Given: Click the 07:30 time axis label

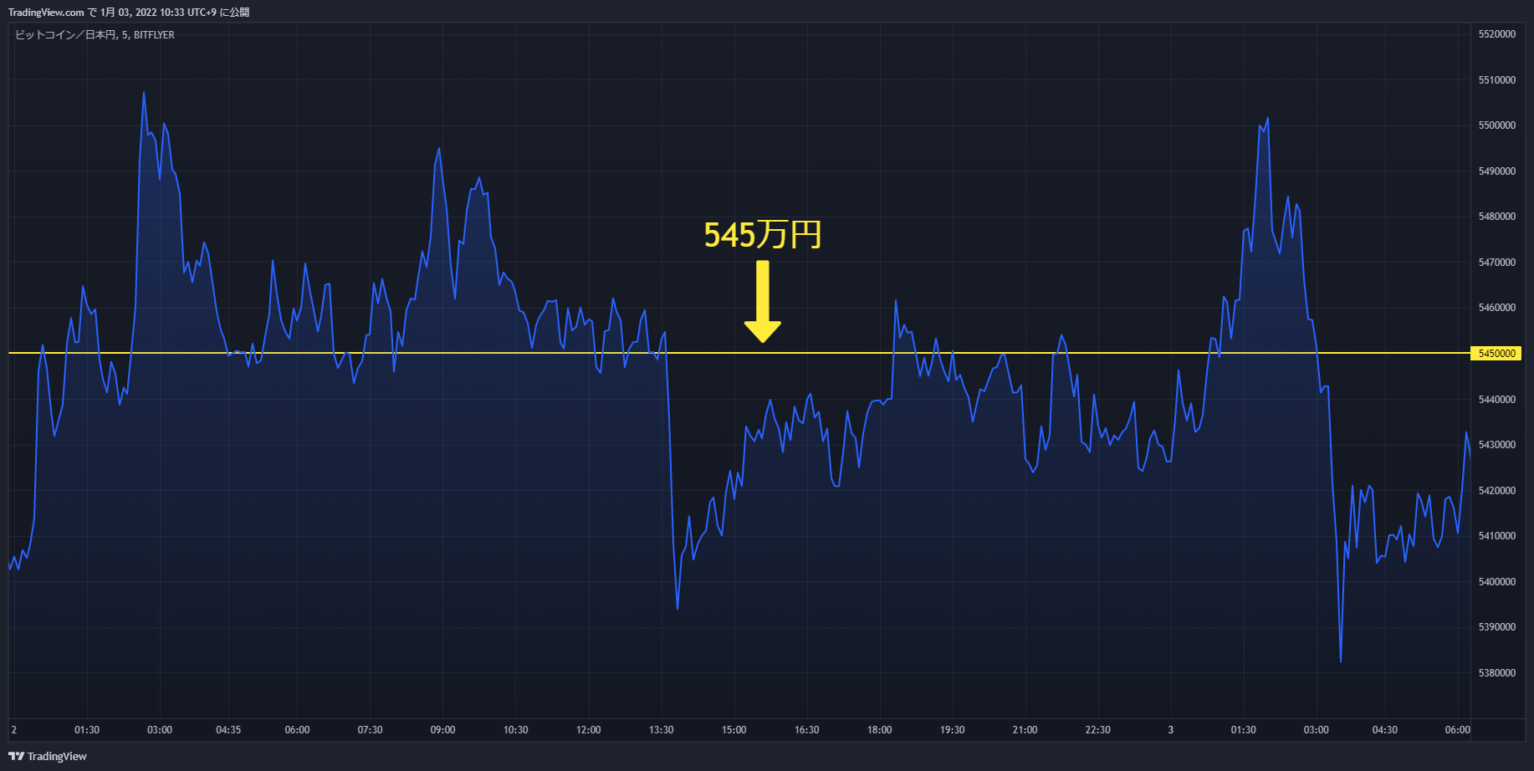Looking at the screenshot, I should click(x=370, y=730).
